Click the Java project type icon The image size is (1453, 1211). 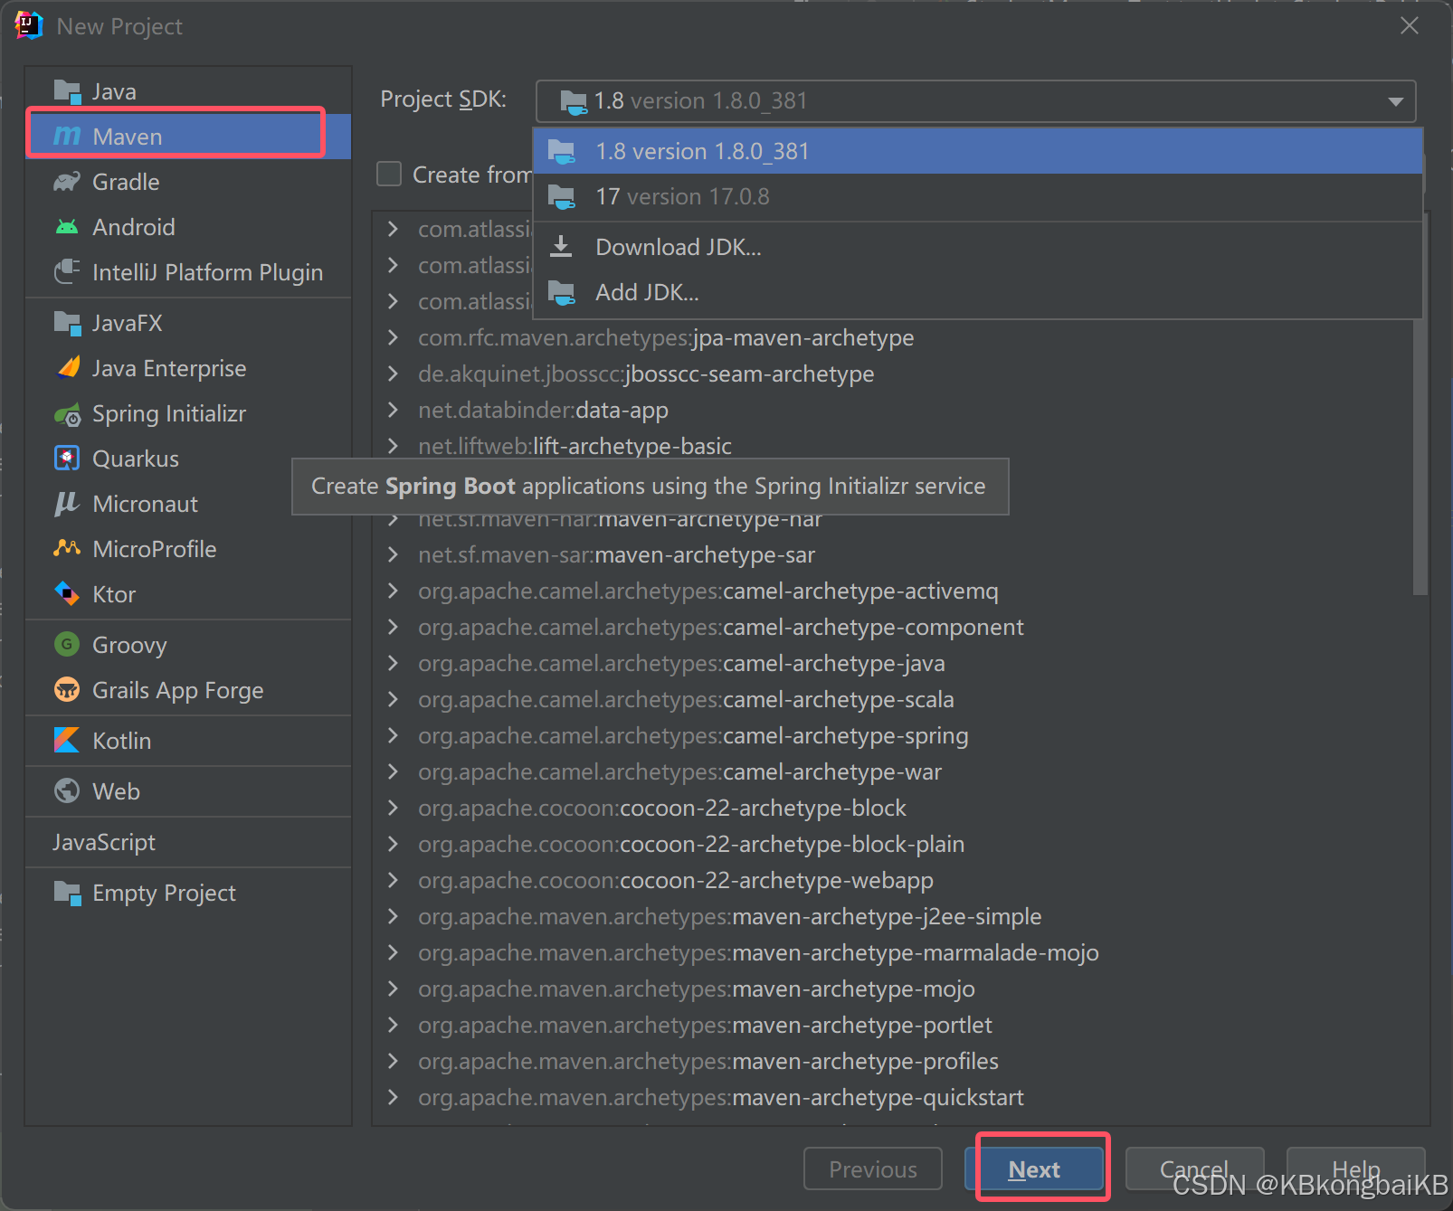(x=67, y=91)
